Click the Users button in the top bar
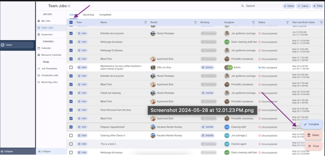Image resolution: width=325 pixels, height=156 pixels. click(x=289, y=6)
